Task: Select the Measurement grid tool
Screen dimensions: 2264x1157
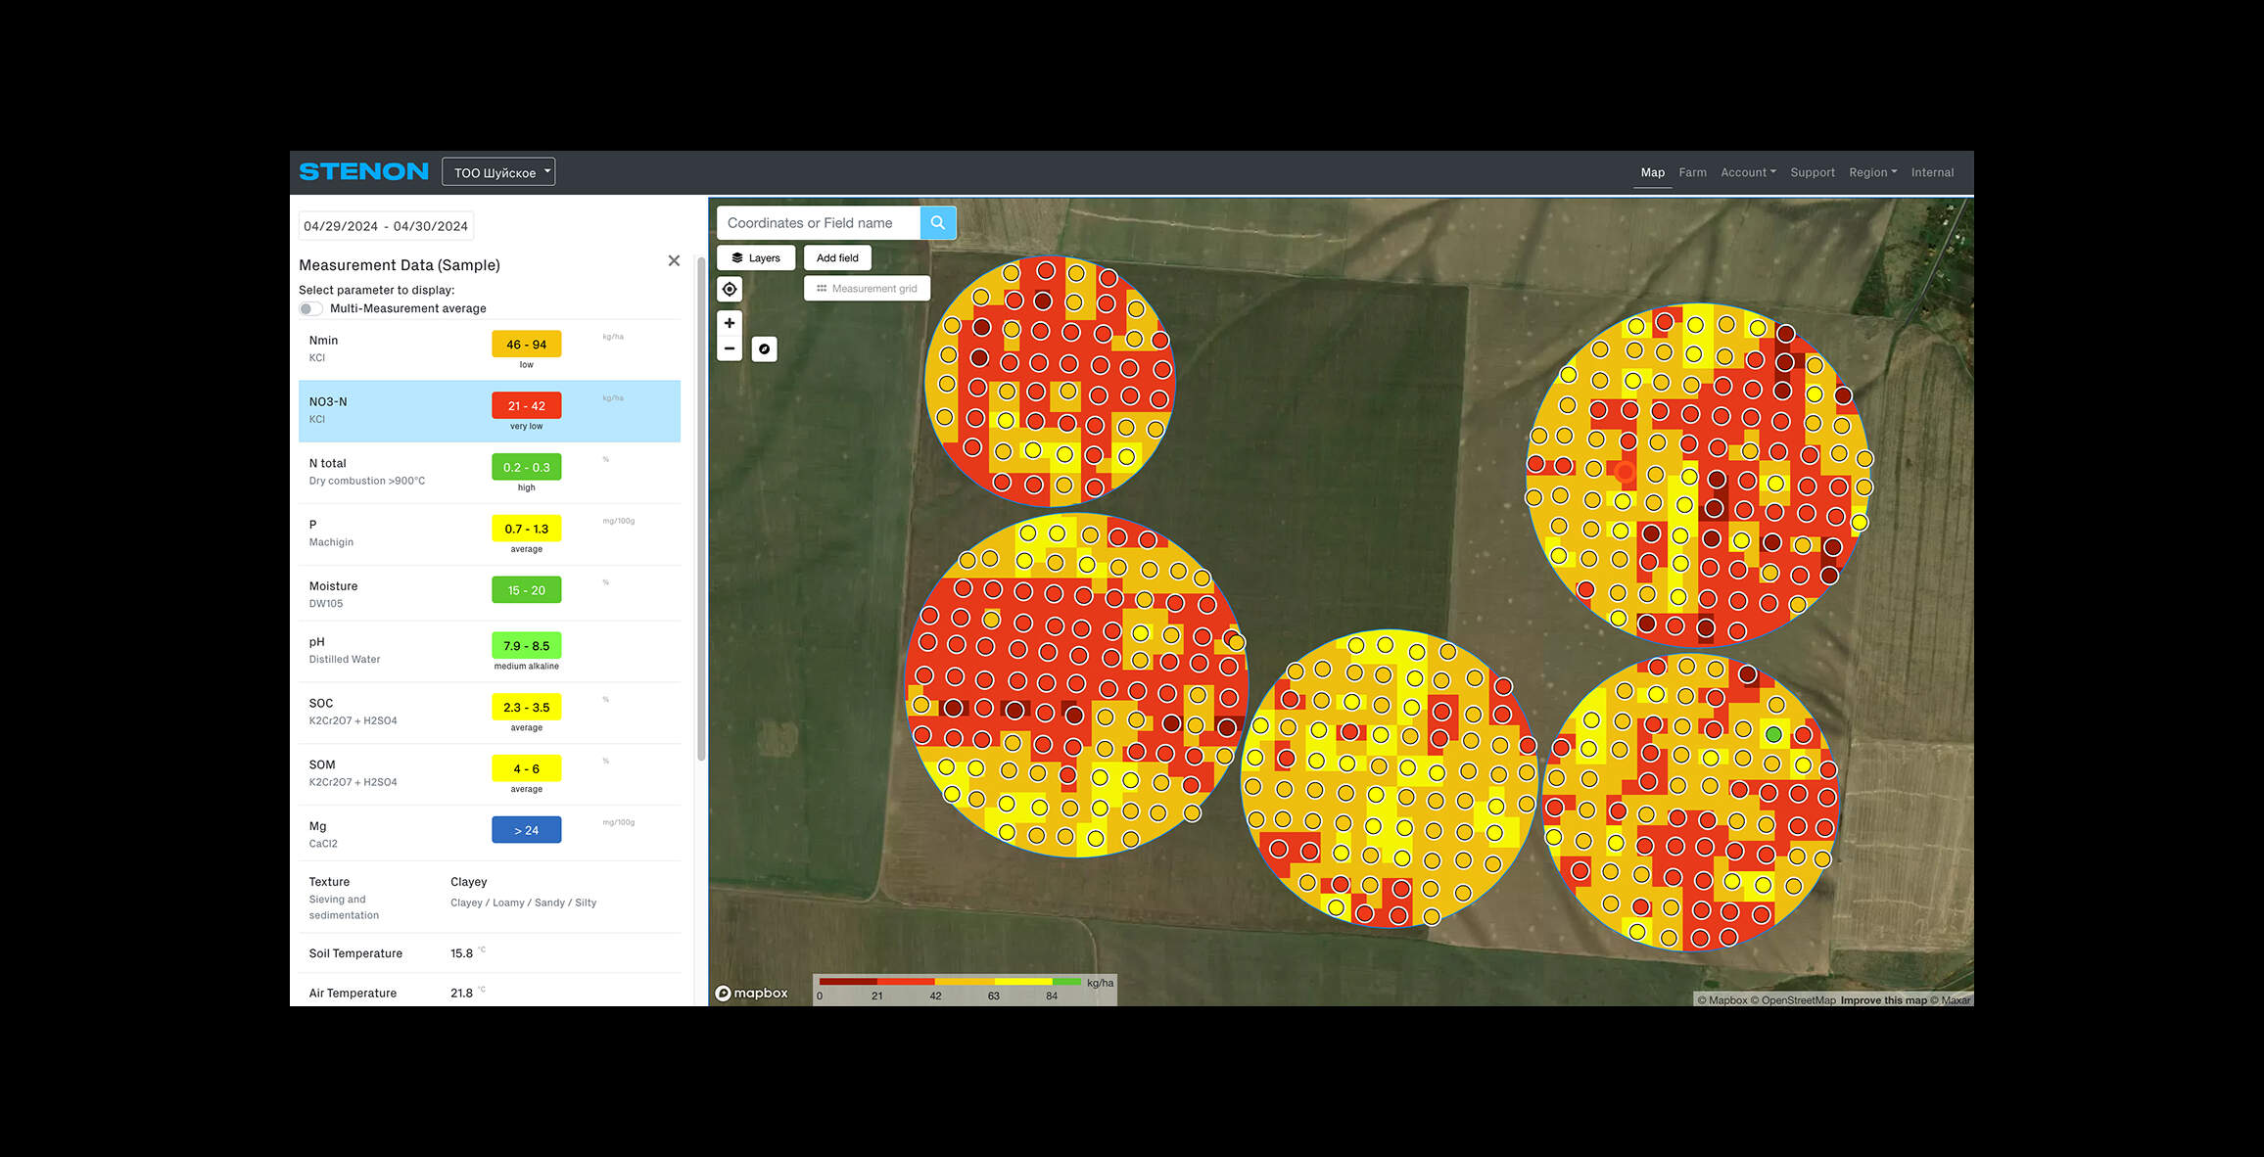Action: point(867,288)
